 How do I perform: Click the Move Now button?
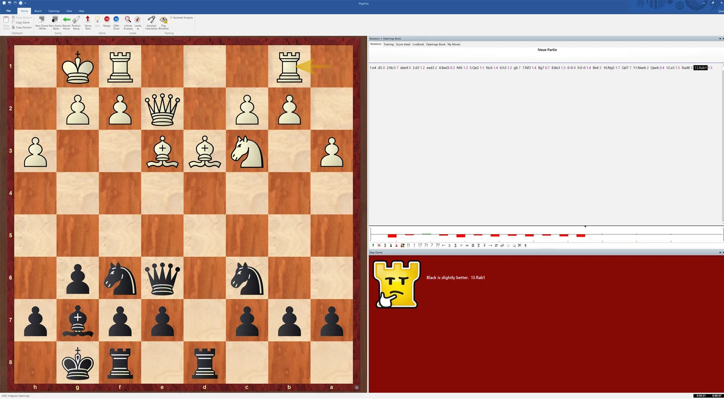click(88, 23)
